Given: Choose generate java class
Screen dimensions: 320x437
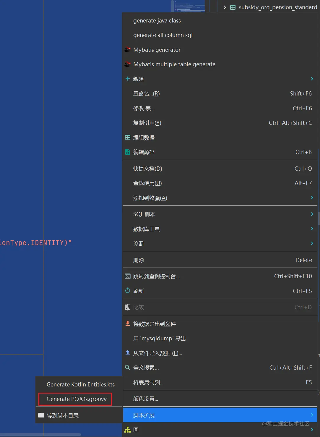Looking at the screenshot, I should point(220,20).
